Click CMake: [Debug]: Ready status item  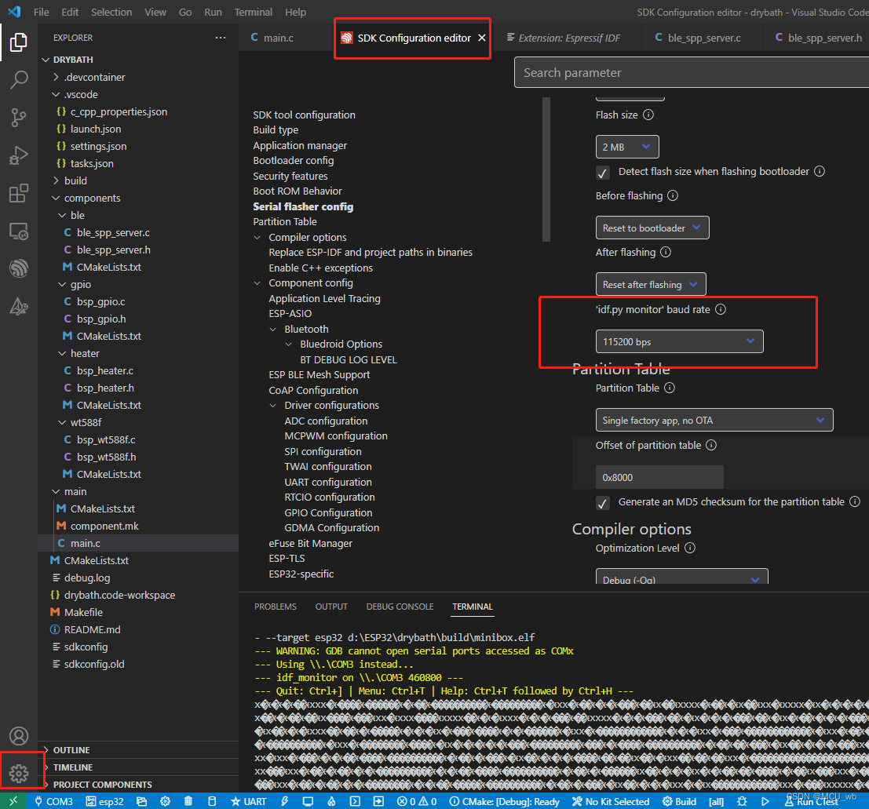(504, 801)
